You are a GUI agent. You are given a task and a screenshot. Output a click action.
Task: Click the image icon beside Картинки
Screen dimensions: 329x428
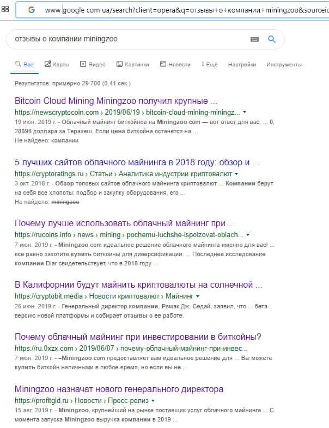pos(119,64)
